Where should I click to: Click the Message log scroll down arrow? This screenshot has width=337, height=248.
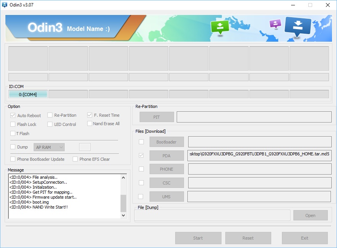pos(123,215)
